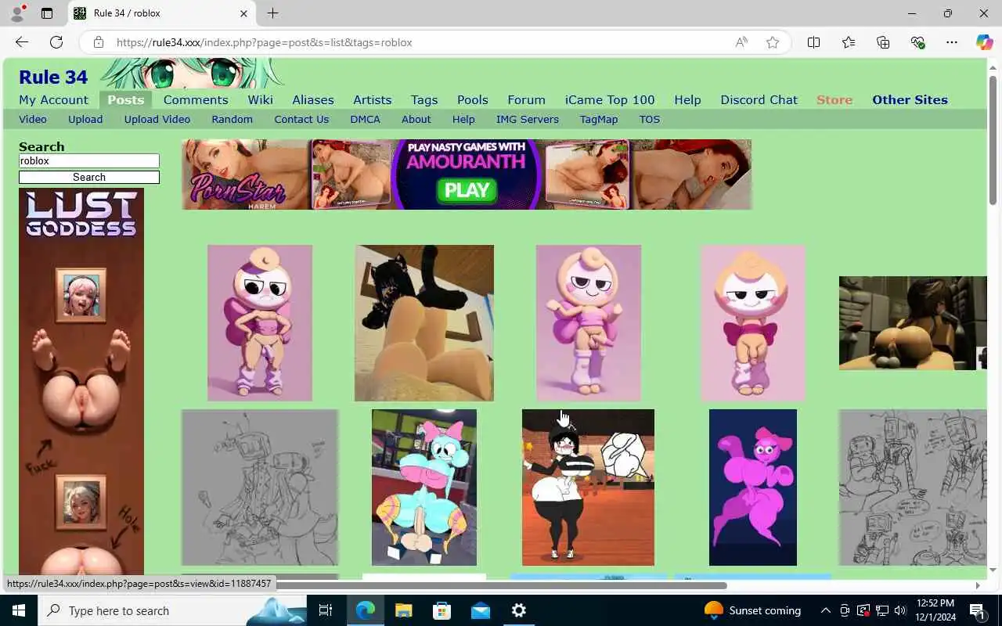
Task: Click the volume speaker tray icon
Action: pyautogui.click(x=900, y=610)
